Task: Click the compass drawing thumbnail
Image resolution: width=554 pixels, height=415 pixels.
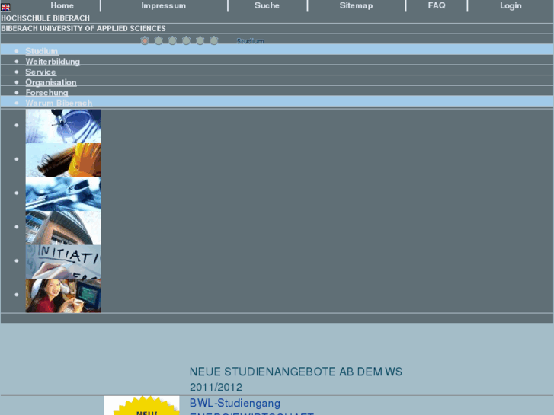Action: click(x=63, y=126)
